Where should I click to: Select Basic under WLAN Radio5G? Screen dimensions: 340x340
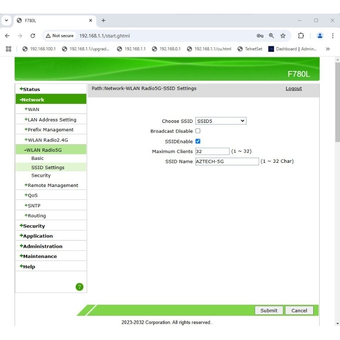[x=37, y=158]
